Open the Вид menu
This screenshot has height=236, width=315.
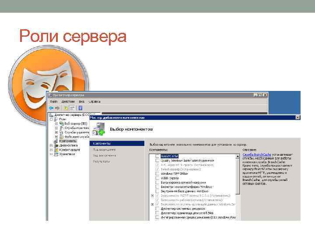[x=81, y=101]
